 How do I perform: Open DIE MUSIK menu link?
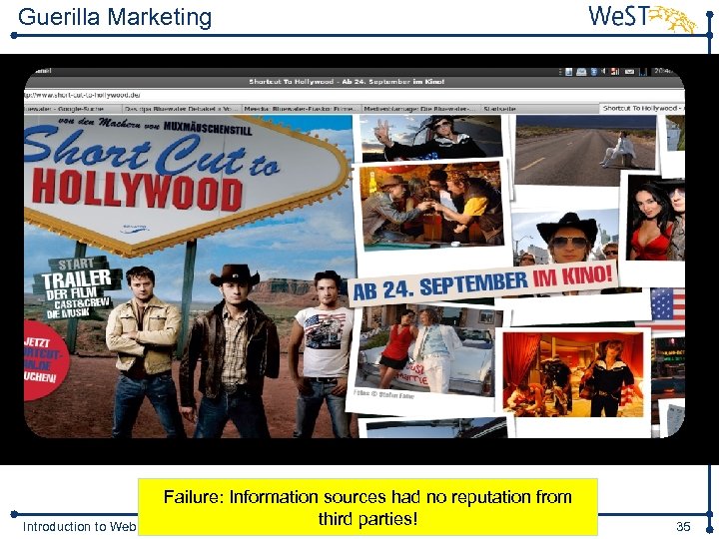[67, 313]
